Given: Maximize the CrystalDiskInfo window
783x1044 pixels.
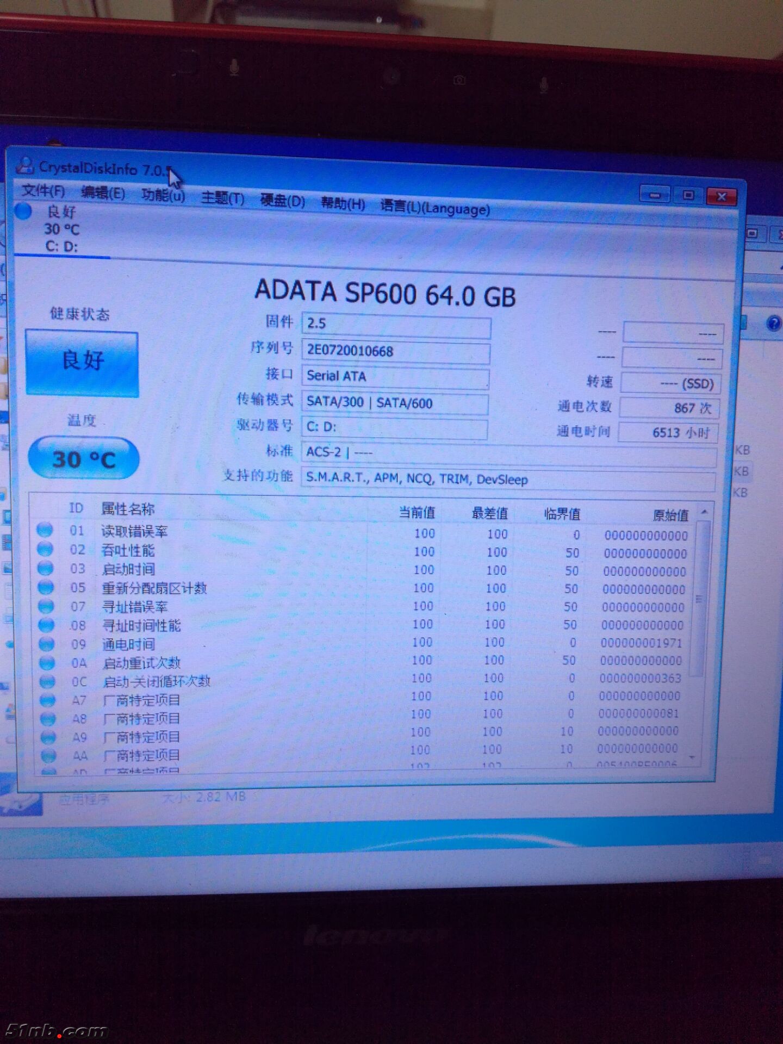Looking at the screenshot, I should 688,195.
